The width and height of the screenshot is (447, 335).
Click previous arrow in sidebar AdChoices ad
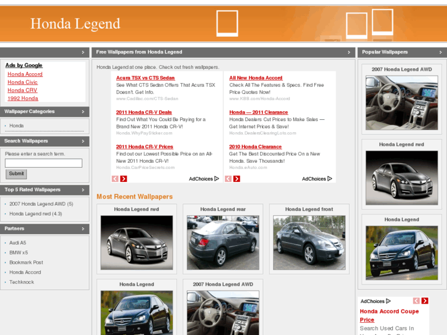coord(416,301)
